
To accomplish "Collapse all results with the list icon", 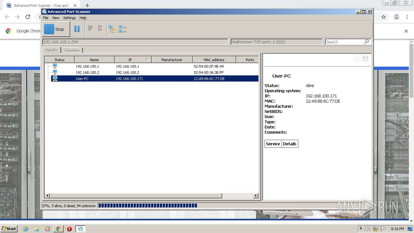I will (122, 29).
